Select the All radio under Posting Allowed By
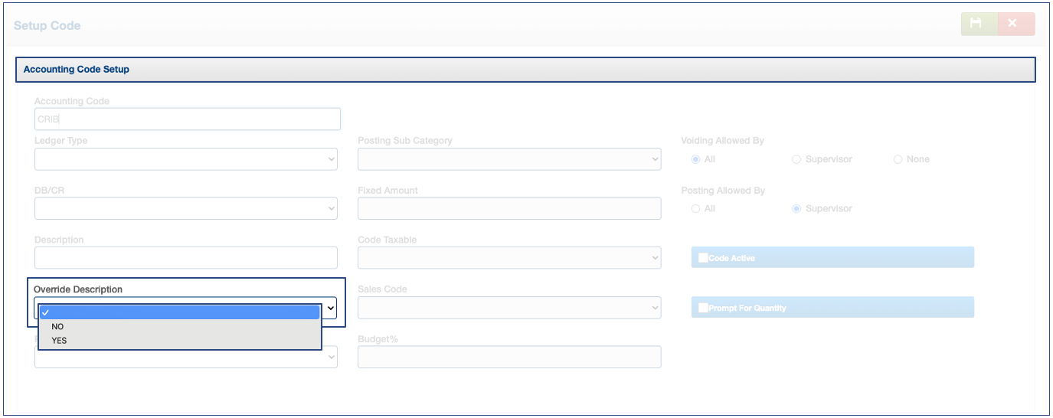Screen dimensions: 1053x418 (695, 208)
